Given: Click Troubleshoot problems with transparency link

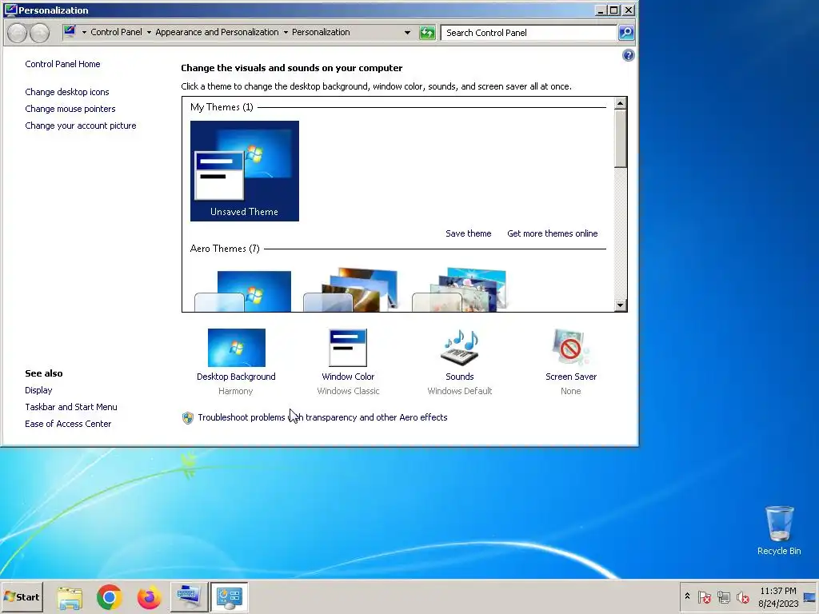Looking at the screenshot, I should pyautogui.click(x=322, y=417).
